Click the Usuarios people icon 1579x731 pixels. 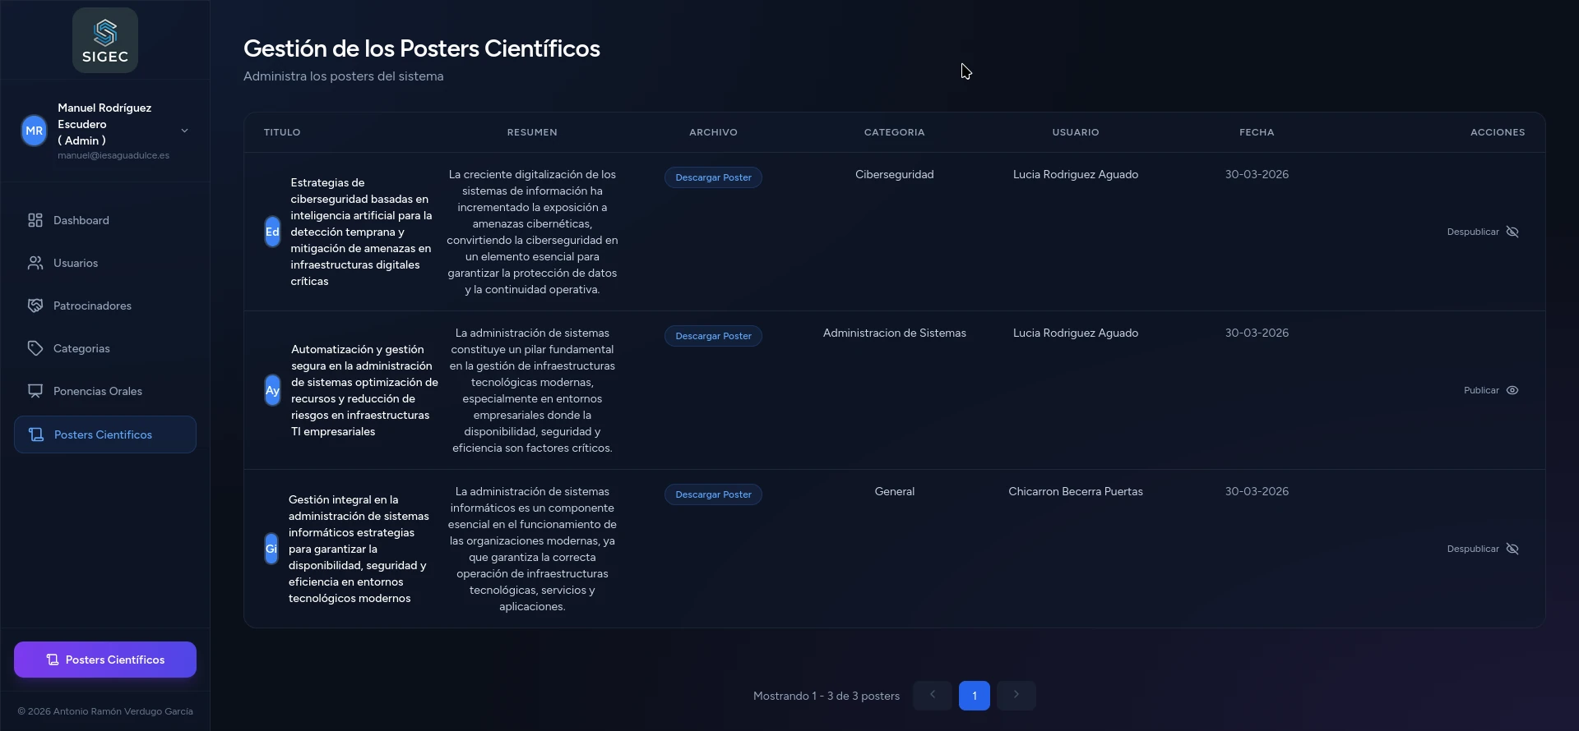[x=35, y=263]
